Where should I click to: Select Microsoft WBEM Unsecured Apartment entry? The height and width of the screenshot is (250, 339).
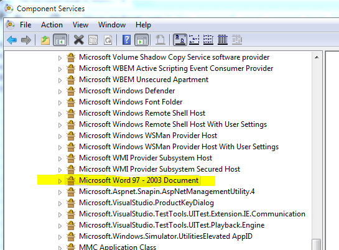coord(144,80)
